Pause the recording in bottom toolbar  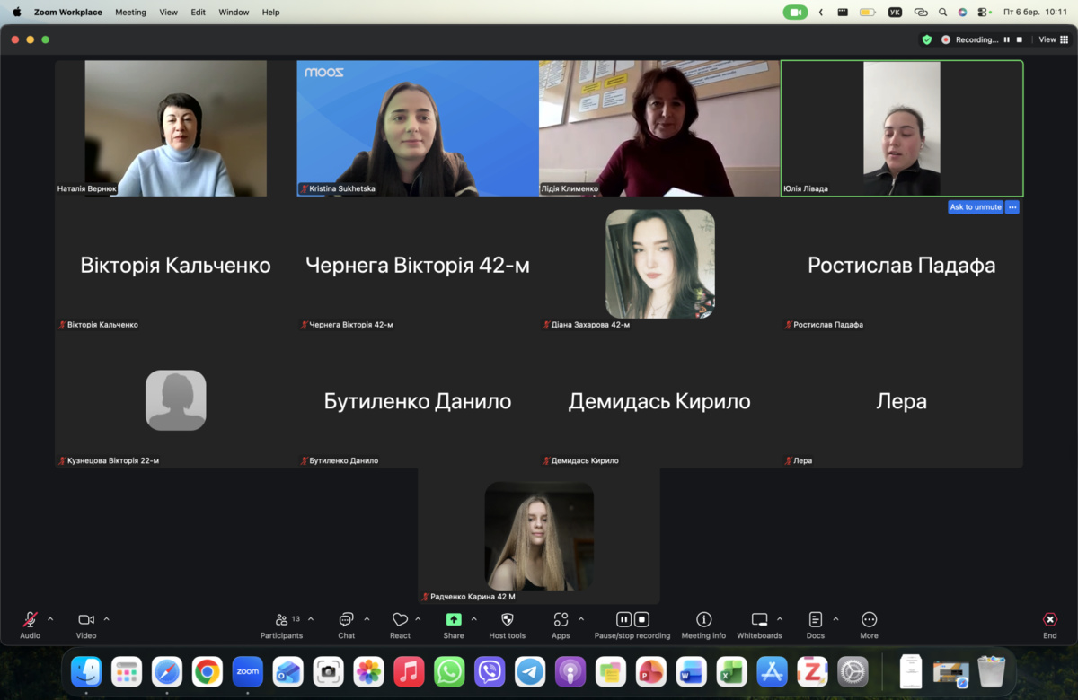[x=623, y=619]
